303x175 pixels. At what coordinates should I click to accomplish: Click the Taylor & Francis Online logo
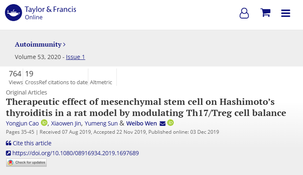(40, 13)
